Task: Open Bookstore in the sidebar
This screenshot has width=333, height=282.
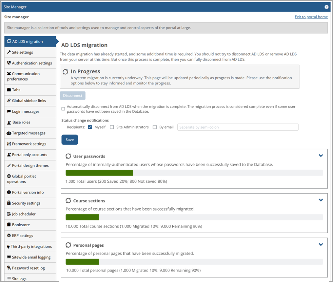Action: click(x=30, y=225)
